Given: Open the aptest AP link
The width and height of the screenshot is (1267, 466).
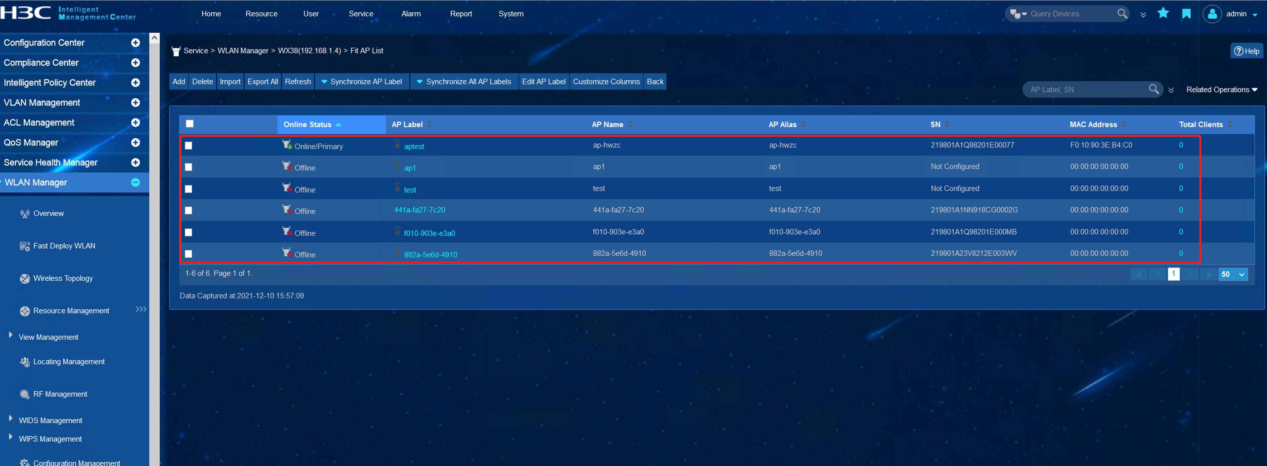Looking at the screenshot, I should (414, 146).
